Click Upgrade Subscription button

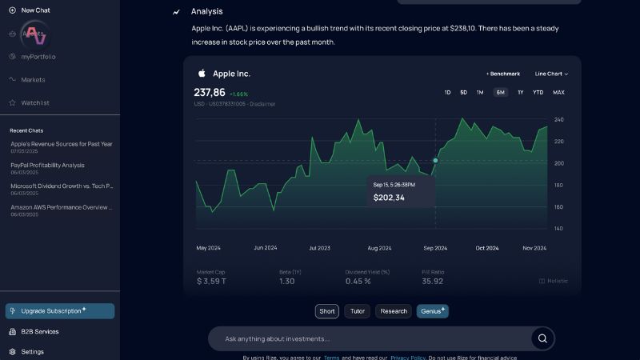coord(60,311)
